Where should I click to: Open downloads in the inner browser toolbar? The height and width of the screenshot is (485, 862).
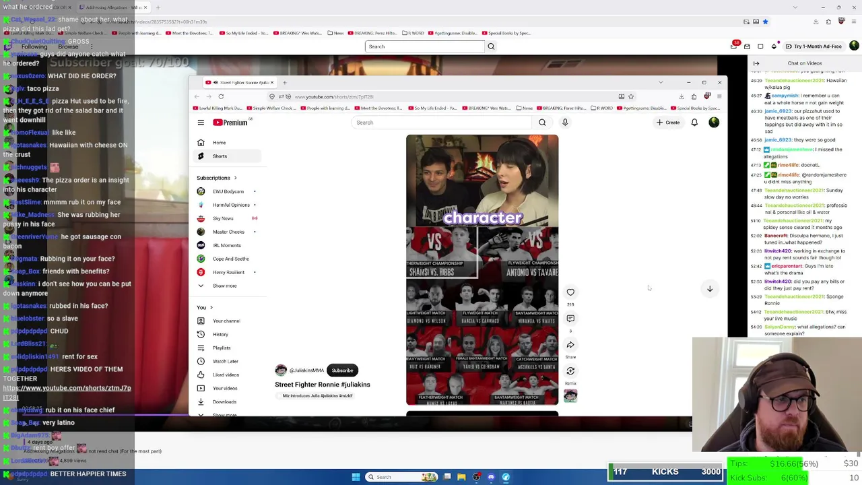pyautogui.click(x=682, y=96)
